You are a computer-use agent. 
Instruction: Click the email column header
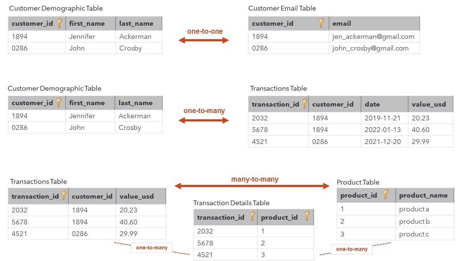click(374, 23)
